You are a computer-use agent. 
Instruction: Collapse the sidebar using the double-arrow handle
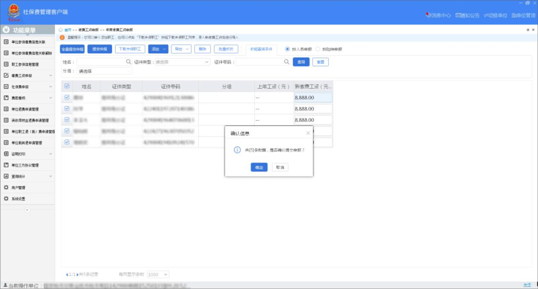(27, 210)
